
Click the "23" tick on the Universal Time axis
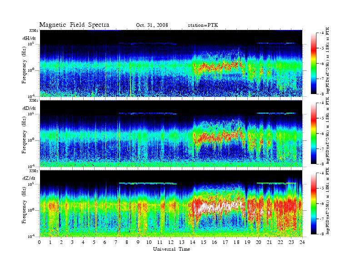tap(291, 242)
